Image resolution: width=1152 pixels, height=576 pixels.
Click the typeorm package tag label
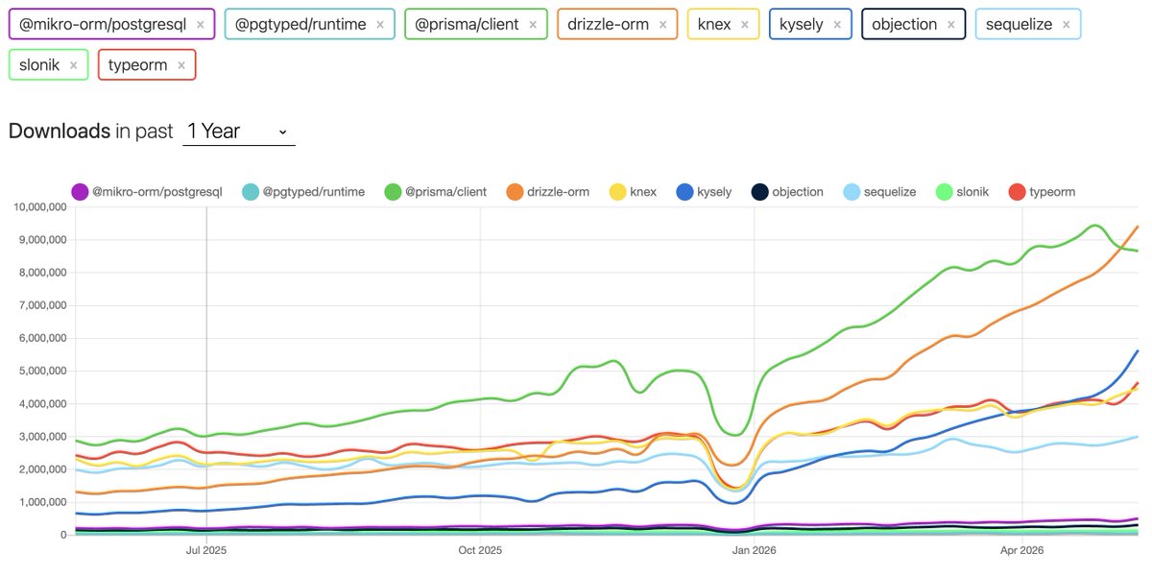pos(138,65)
